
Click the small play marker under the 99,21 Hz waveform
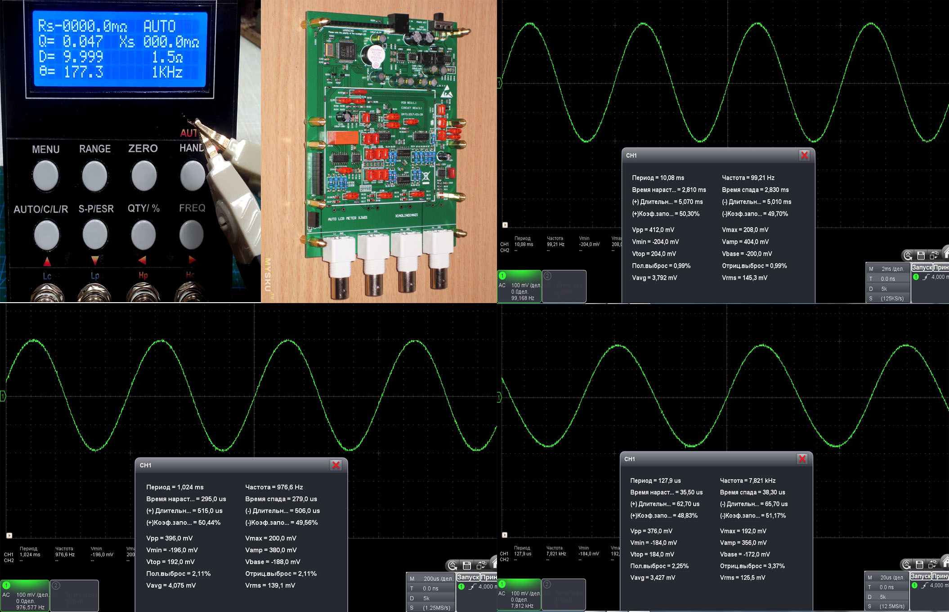(505, 225)
